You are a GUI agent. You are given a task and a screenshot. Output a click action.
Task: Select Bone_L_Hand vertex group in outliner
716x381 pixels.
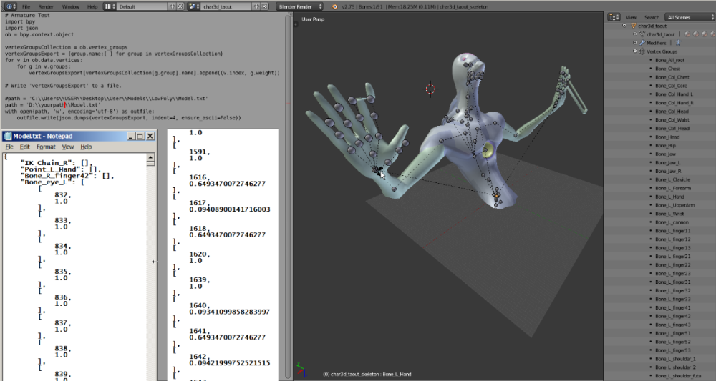669,197
